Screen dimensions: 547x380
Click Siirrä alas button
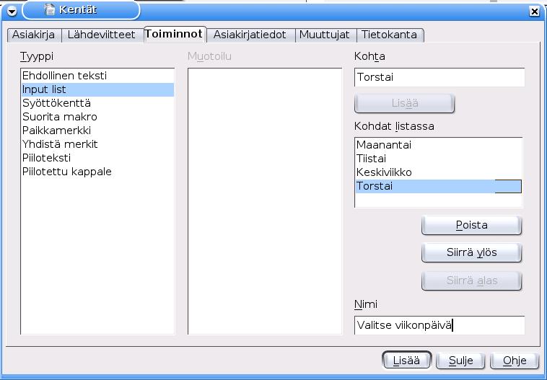[x=472, y=280]
